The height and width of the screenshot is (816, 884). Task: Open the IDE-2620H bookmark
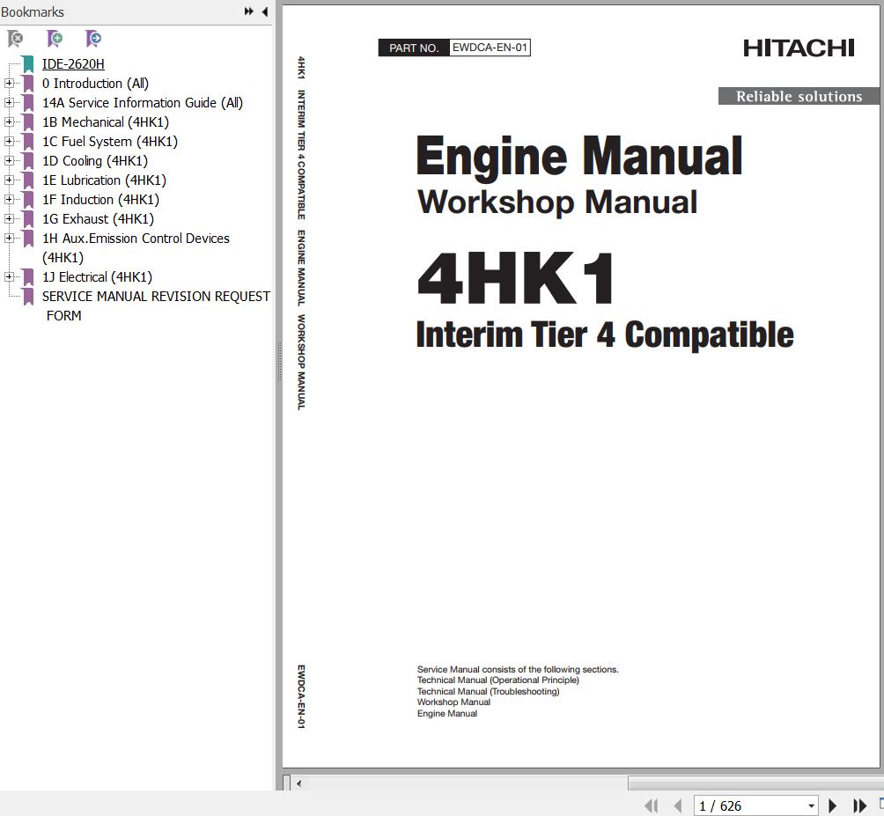point(73,64)
